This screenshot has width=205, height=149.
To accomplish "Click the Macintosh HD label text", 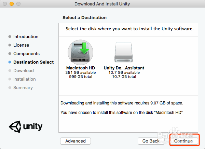I will coord(81,68).
